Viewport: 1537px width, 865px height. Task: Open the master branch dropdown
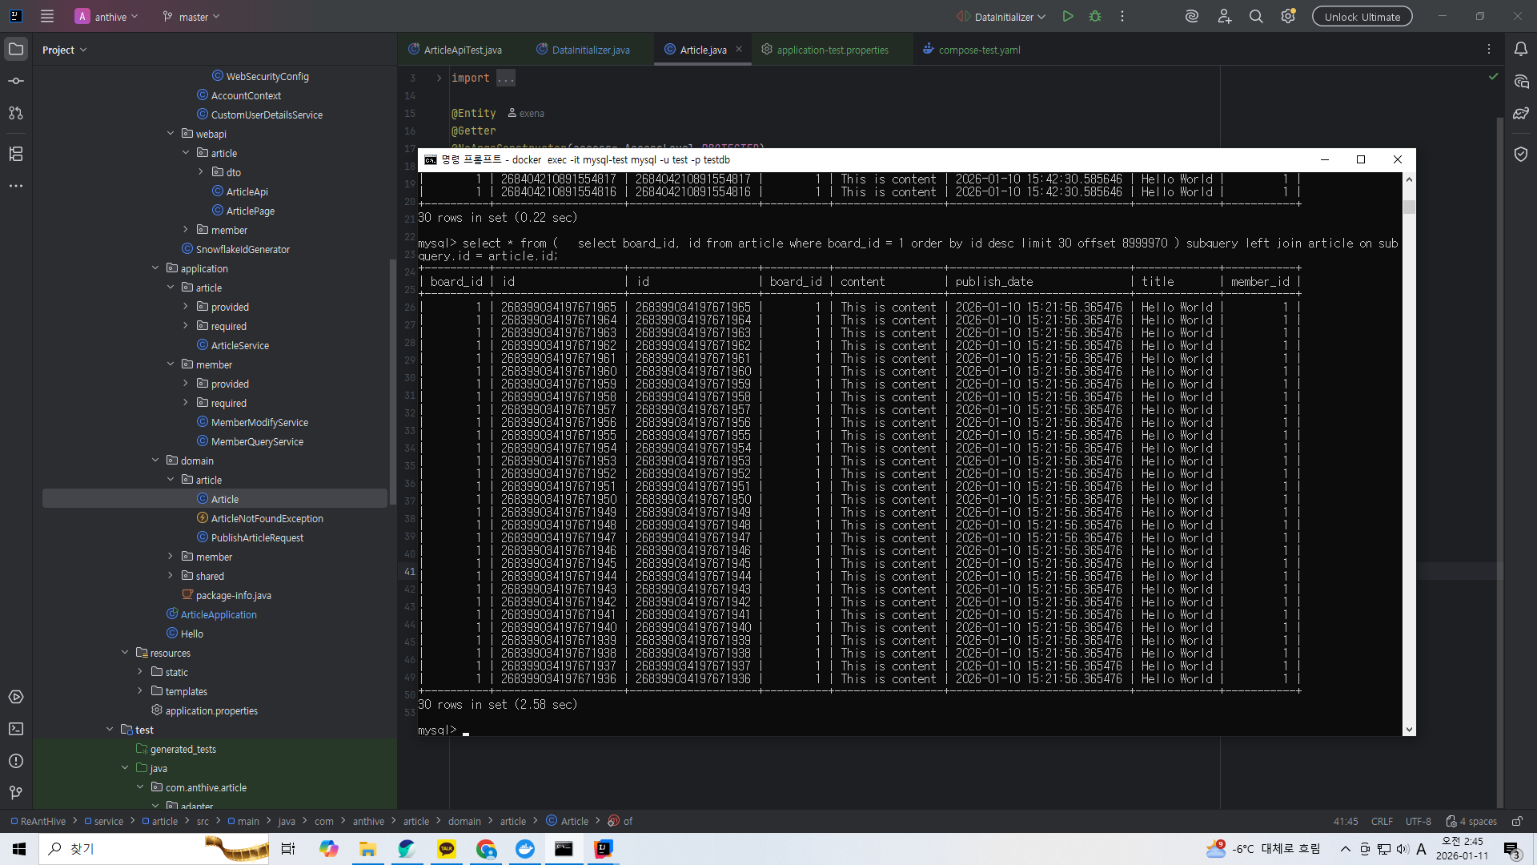(x=192, y=16)
